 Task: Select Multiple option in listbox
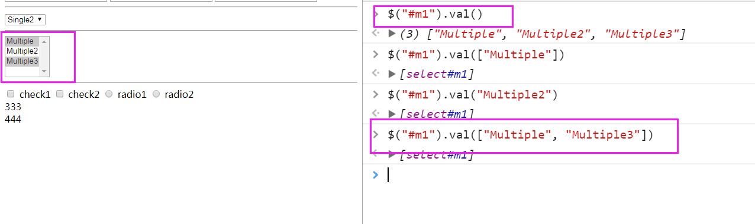click(x=22, y=41)
